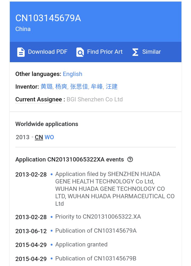Select inventor 杨爽
191x266 pixels.
click(61, 87)
